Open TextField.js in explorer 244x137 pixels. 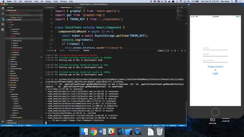point(16,34)
